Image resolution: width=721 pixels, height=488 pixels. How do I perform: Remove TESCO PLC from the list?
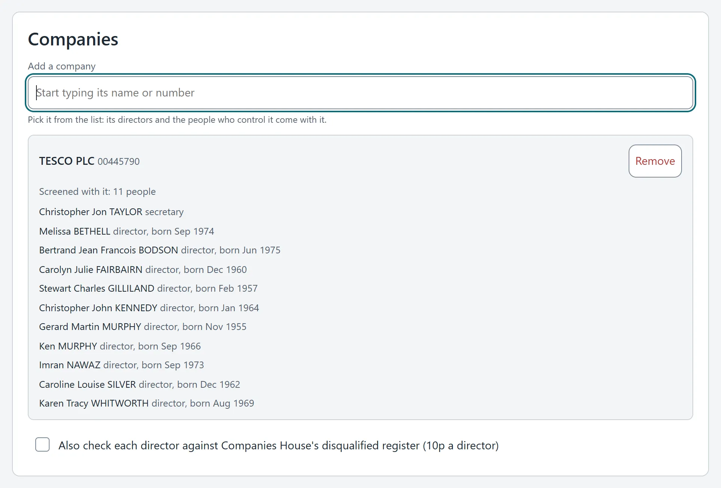655,161
